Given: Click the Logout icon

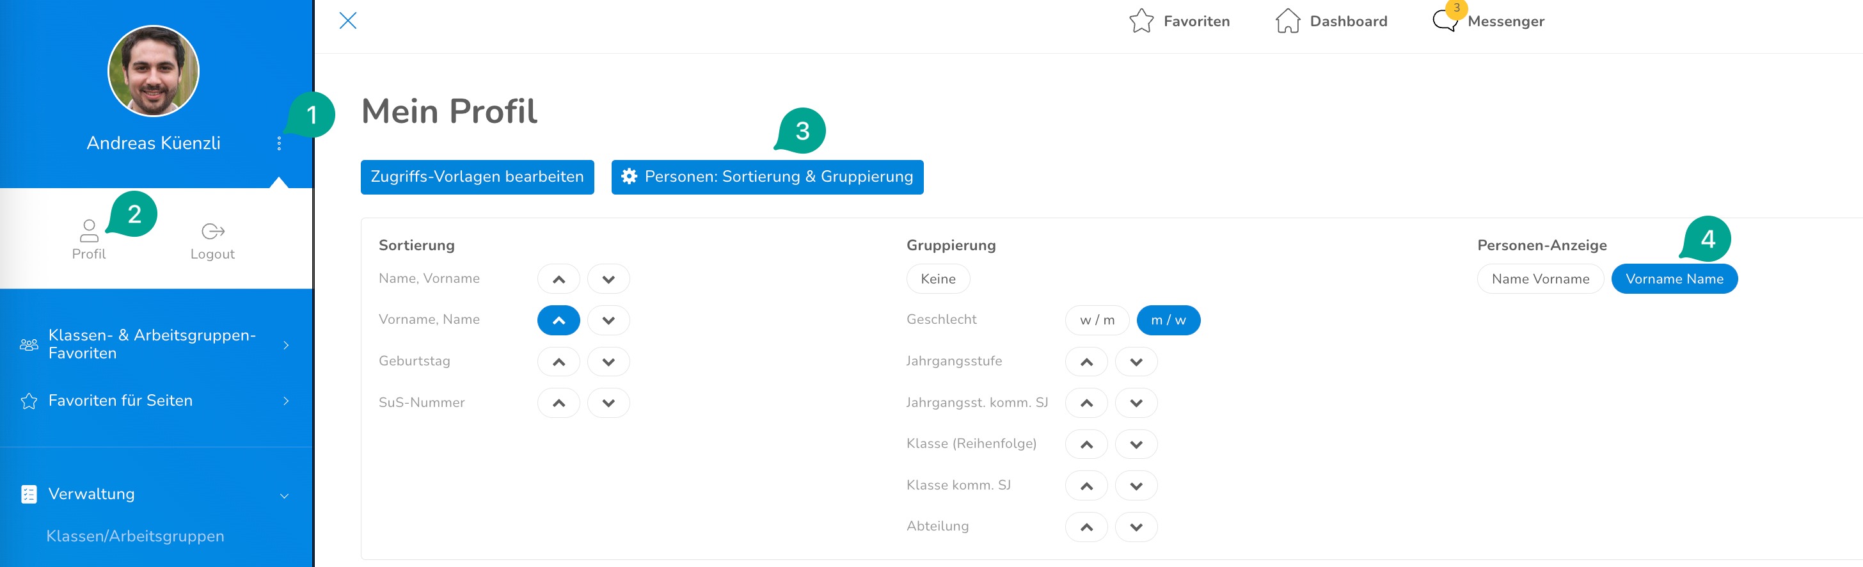Looking at the screenshot, I should [212, 231].
